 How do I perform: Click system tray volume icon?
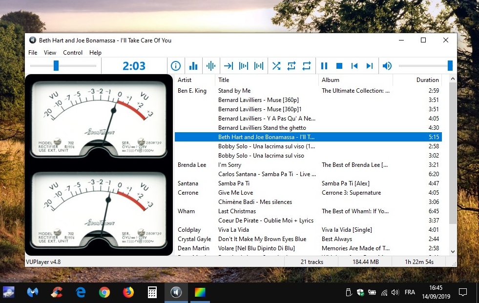395,292
